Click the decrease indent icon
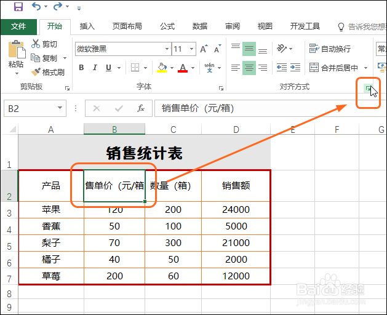Viewport: 387px width, 315px height. coord(282,68)
